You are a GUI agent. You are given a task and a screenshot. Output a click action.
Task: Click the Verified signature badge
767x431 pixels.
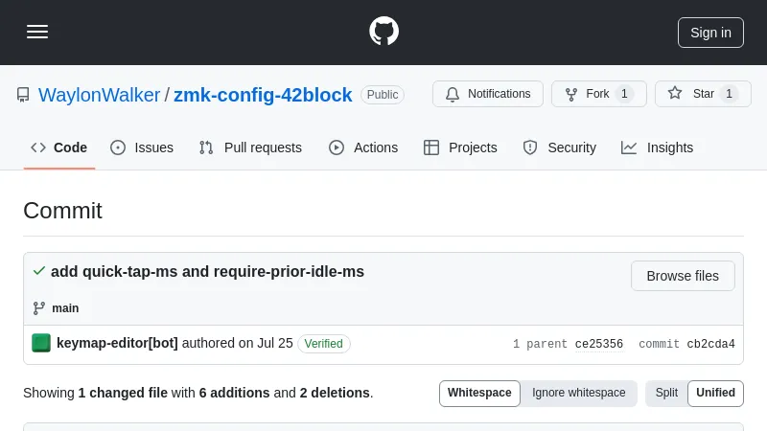tap(324, 344)
